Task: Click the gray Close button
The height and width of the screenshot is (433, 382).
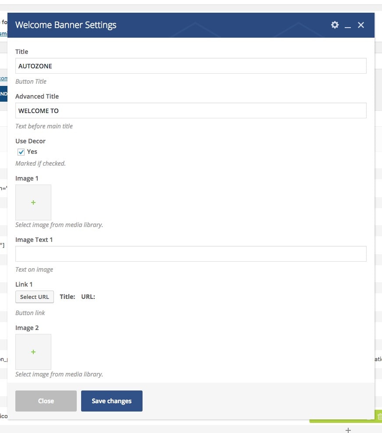Action: point(46,401)
